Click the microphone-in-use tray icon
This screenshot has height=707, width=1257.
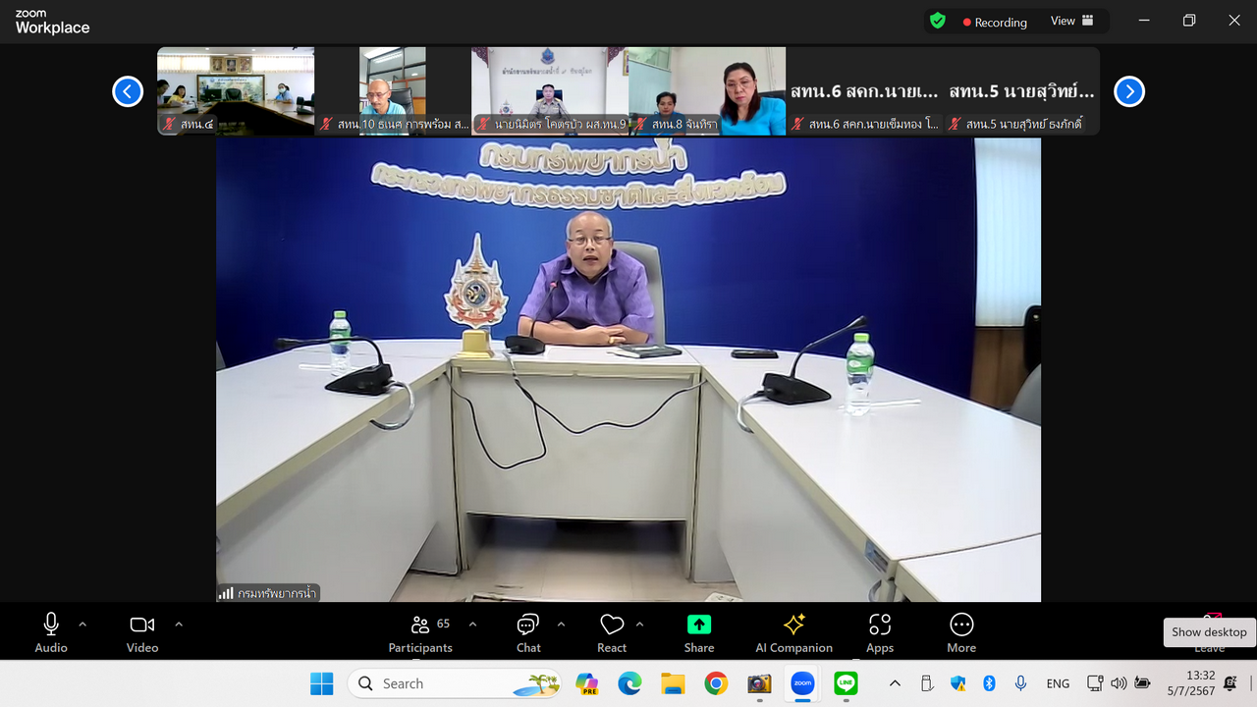(x=1021, y=683)
